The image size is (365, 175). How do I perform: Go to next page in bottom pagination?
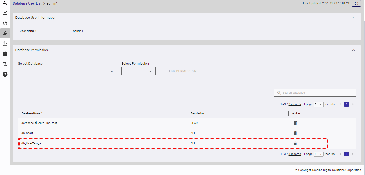[352, 154]
